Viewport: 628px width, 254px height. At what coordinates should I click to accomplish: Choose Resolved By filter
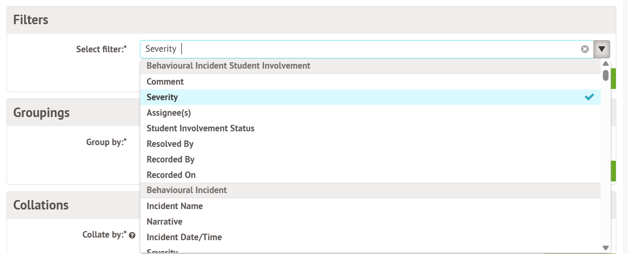(x=170, y=144)
